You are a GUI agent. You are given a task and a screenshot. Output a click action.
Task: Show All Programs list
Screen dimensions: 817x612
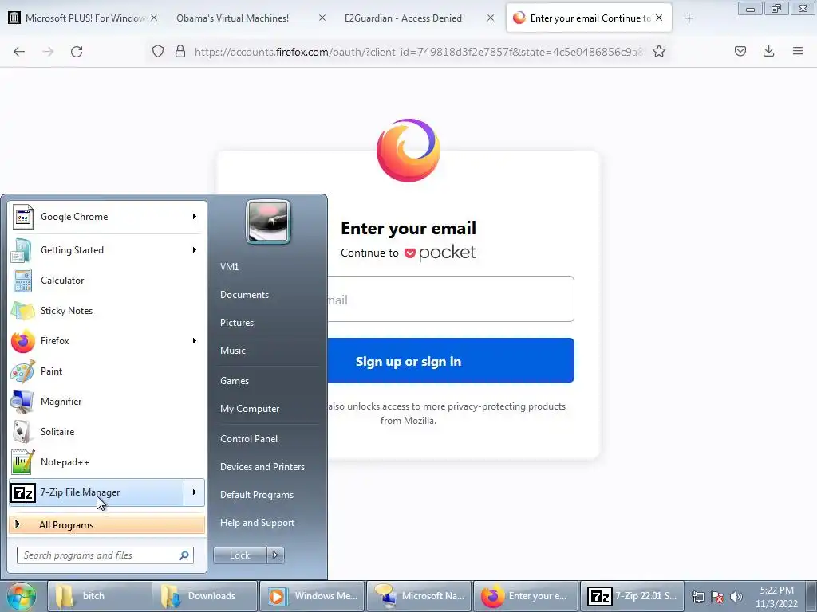pos(107,524)
